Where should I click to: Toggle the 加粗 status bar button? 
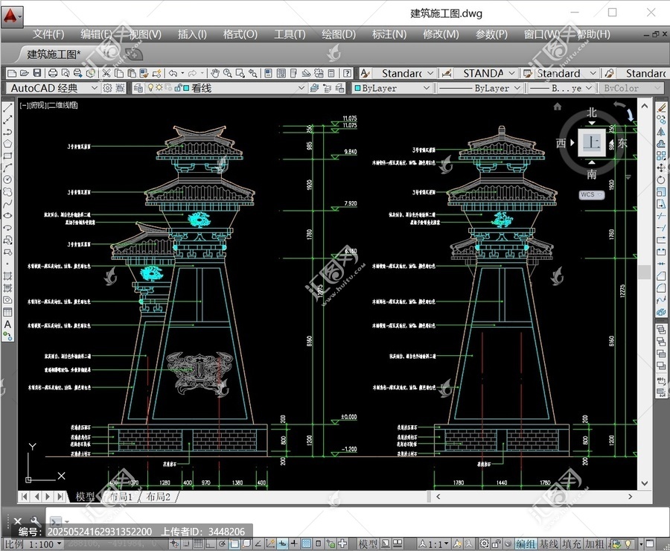[595, 544]
